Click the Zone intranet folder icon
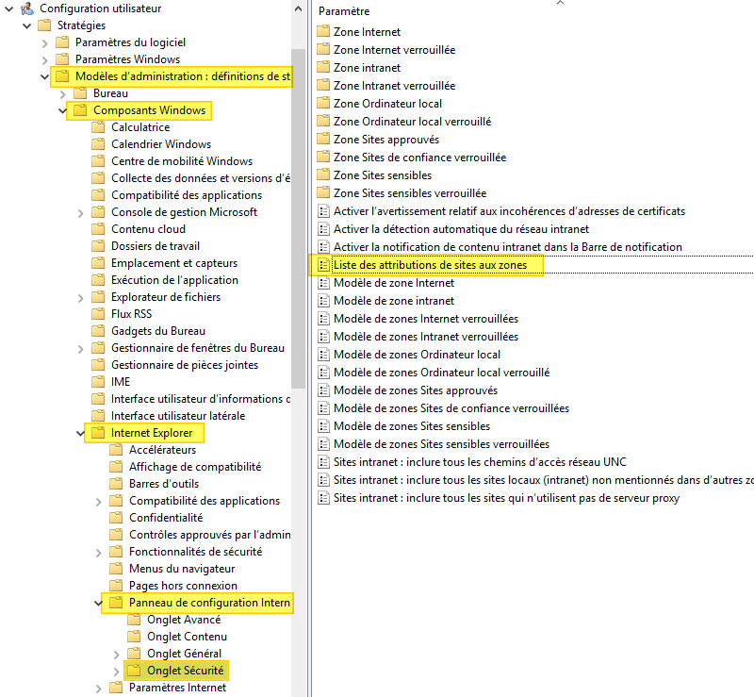The height and width of the screenshot is (697, 754). pyautogui.click(x=323, y=67)
